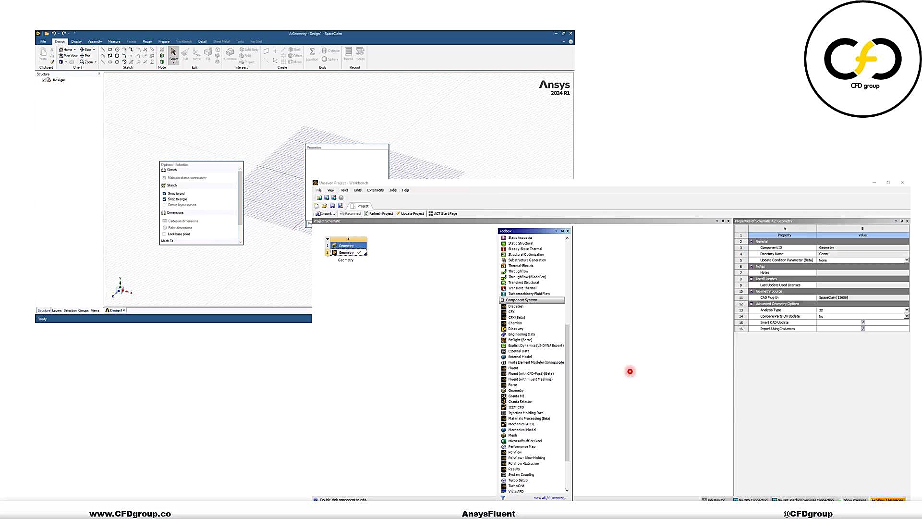Collapse the Notes properties section
Screen dimensions: 922x519
752,266
